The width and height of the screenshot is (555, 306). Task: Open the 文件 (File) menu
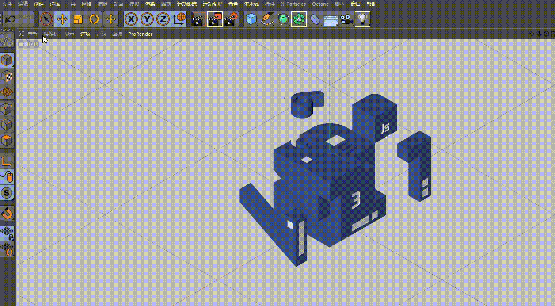point(7,4)
